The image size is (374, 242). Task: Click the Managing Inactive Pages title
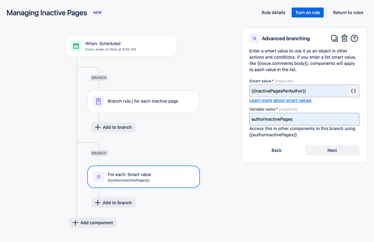[47, 13]
